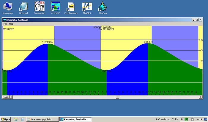Image resolution: width=208 pixels, height=122 pixels.
Task: Click Karumba, Australia taskbar button
Action: click(75, 119)
